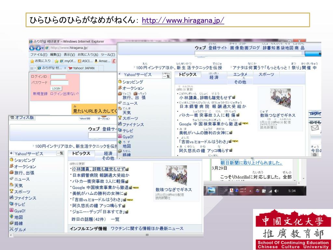333x250 pixels.
Task: Open the お気に入り(A) menu in Internet Explorer
Action: click(x=88, y=55)
